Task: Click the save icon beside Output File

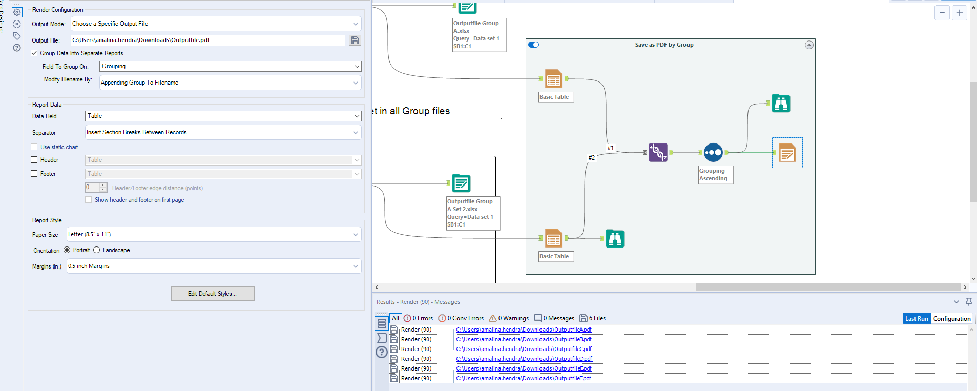Action: (x=355, y=40)
